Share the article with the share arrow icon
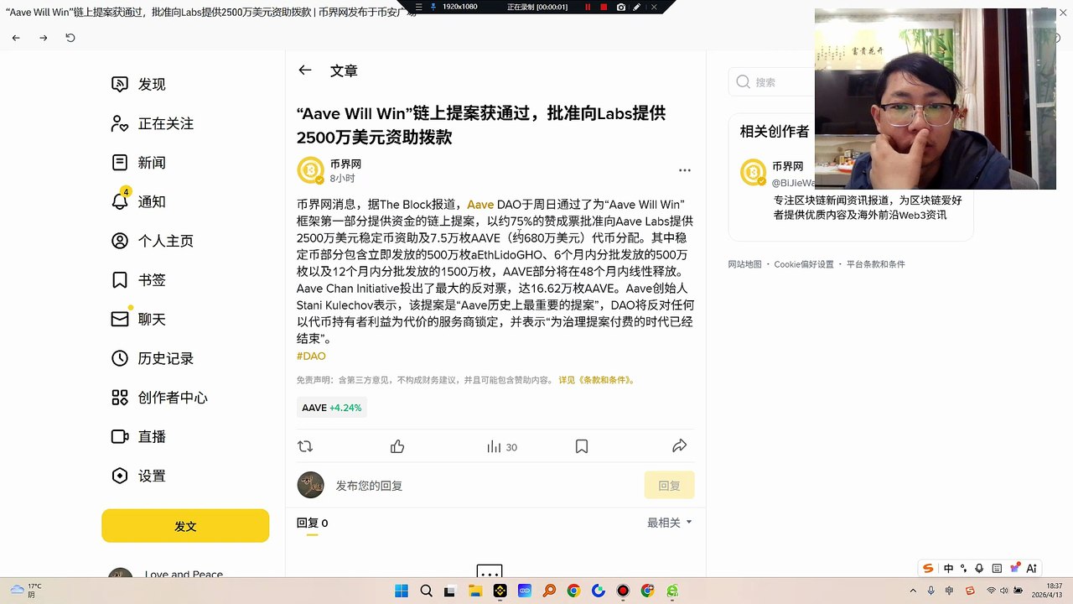Screen dimensions: 1073x604 tap(680, 446)
